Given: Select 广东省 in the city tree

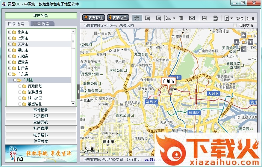Looking at the screenshot, I should pyautogui.click(x=23, y=74).
